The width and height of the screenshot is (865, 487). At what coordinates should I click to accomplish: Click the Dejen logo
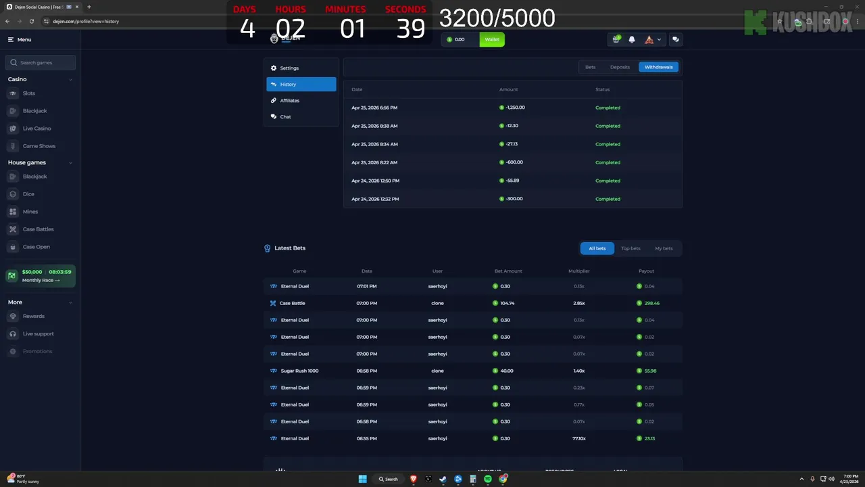tap(286, 39)
